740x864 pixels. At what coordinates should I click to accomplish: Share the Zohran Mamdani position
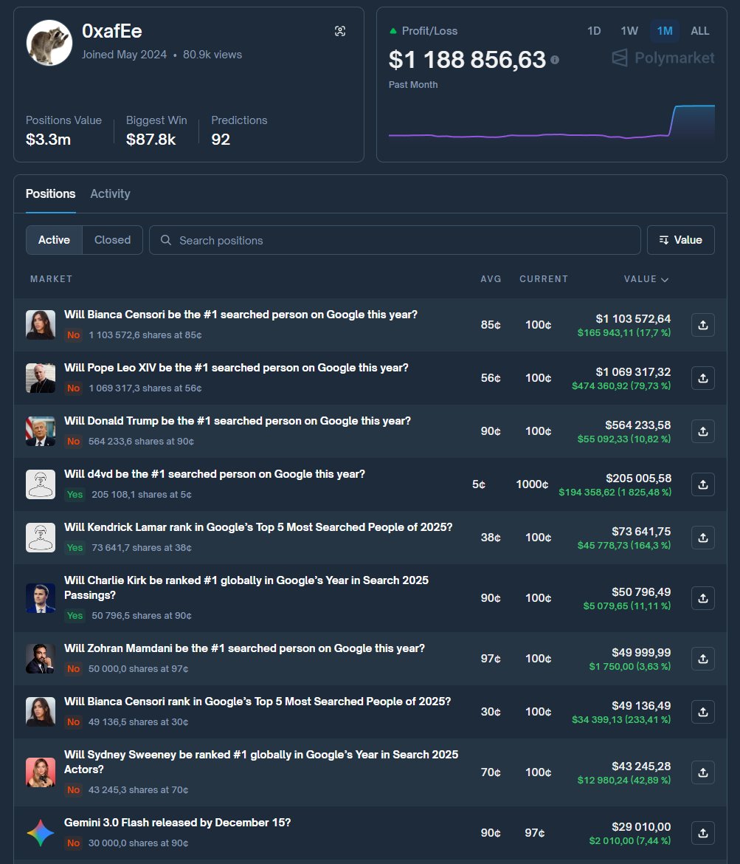pos(703,659)
